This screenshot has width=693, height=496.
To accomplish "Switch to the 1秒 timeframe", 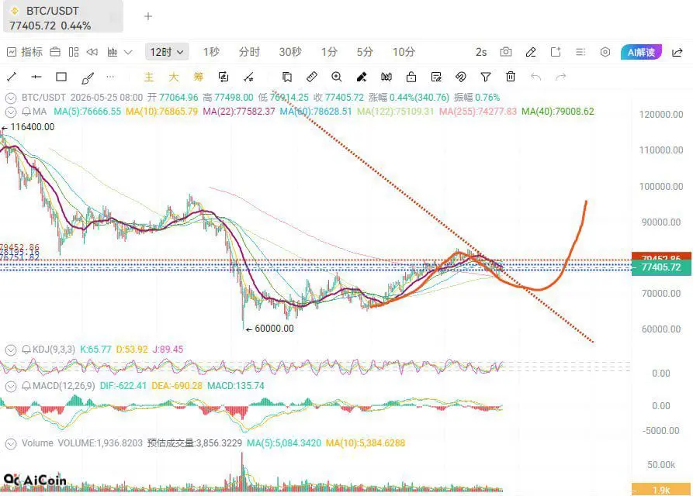I will click(211, 52).
